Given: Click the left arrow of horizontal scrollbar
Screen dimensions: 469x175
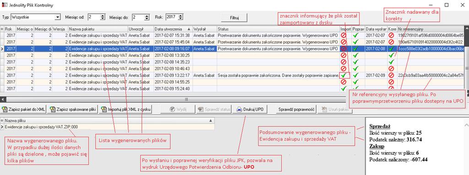Looking at the screenshot, I should 2,99.
